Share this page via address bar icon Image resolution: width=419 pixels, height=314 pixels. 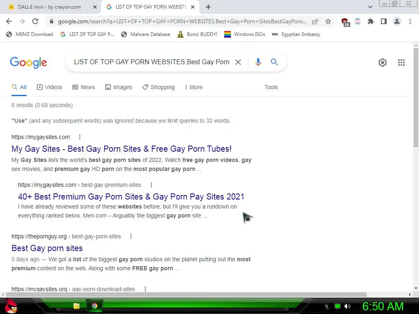315,21
